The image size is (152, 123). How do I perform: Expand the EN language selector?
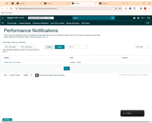click(143, 18)
